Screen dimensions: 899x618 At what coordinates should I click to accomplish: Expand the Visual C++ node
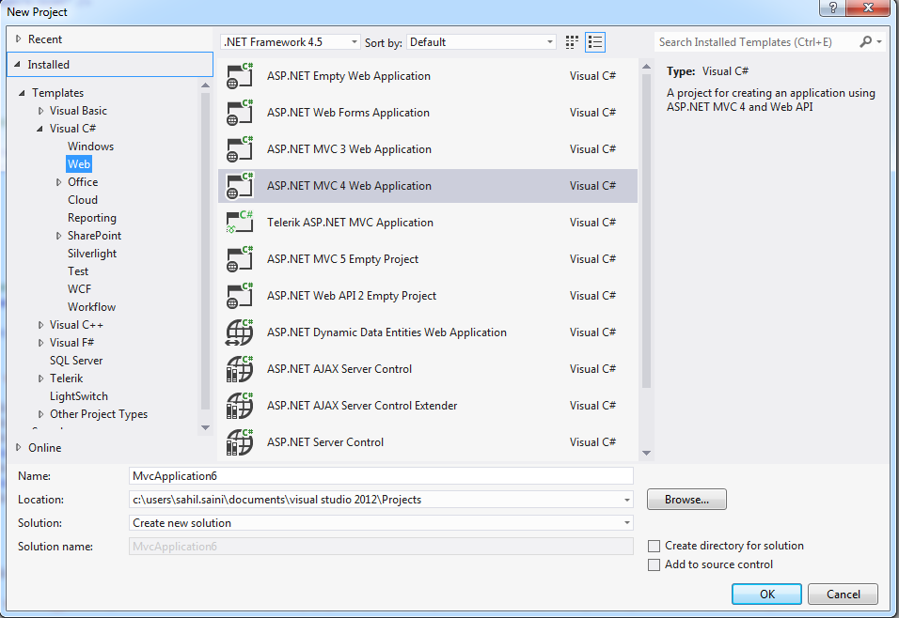click(40, 325)
